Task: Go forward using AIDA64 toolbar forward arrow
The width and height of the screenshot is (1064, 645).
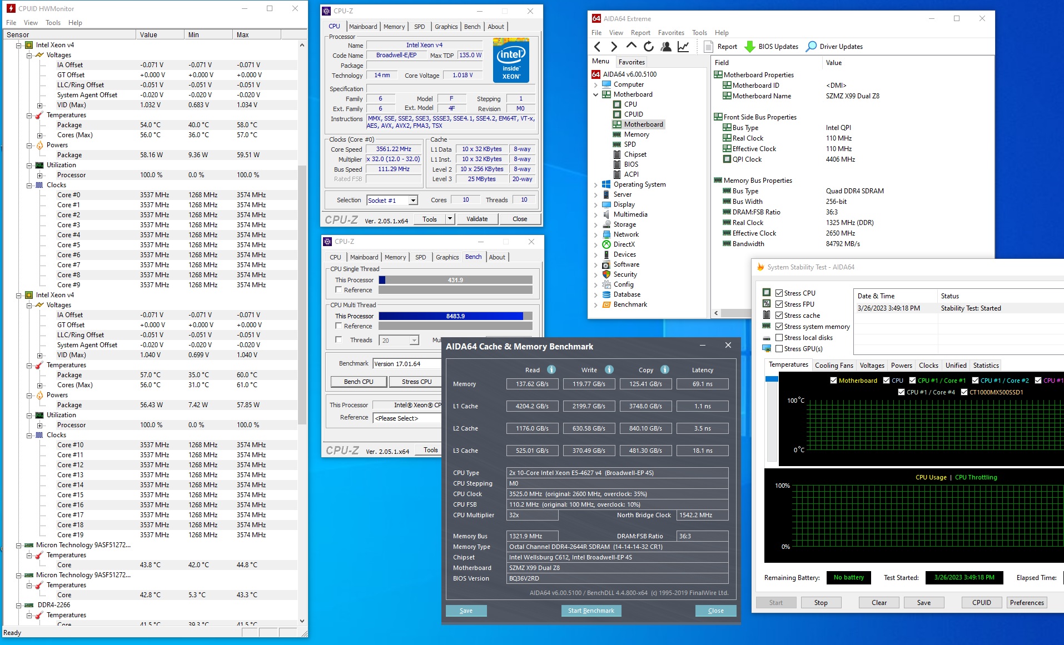Action: [x=614, y=47]
